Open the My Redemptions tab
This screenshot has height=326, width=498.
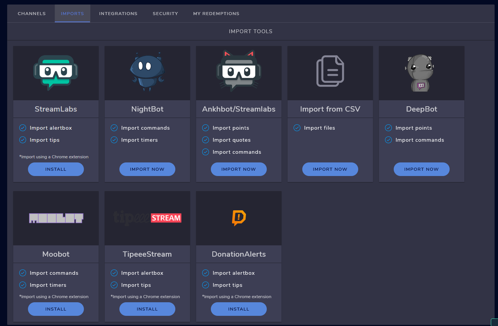(216, 14)
